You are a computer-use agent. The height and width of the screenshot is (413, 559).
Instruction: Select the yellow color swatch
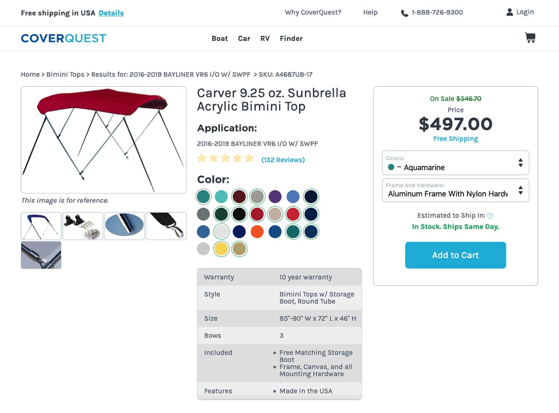[x=221, y=249]
